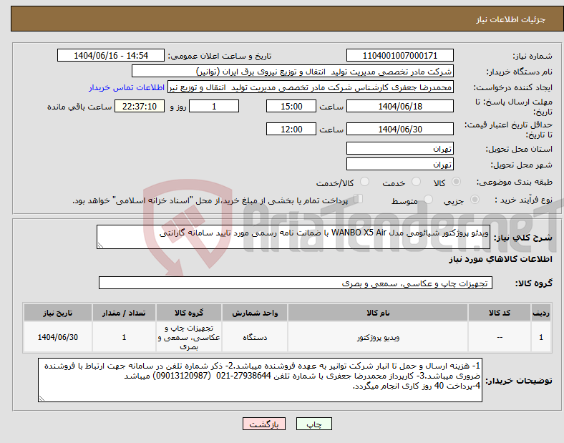Click the ویدیو پروژکتور item name cell
This screenshot has height=443, width=564.
(x=378, y=337)
